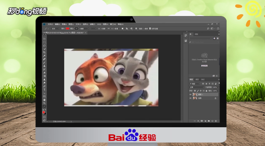Toggle lock all
The height and width of the screenshot is (146, 265).
pyautogui.click(x=206, y=91)
